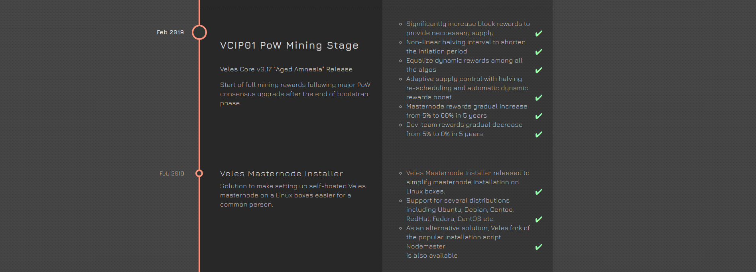This screenshot has height=272, width=756.
Task: Select the small Feb 2019 timeline marker
Action: click(199, 173)
